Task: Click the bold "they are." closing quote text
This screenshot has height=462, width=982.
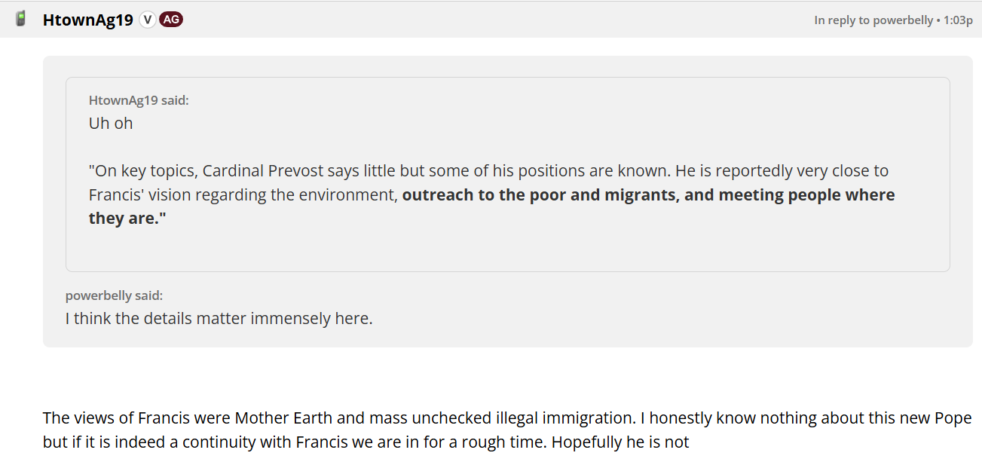Action: pyautogui.click(x=127, y=219)
